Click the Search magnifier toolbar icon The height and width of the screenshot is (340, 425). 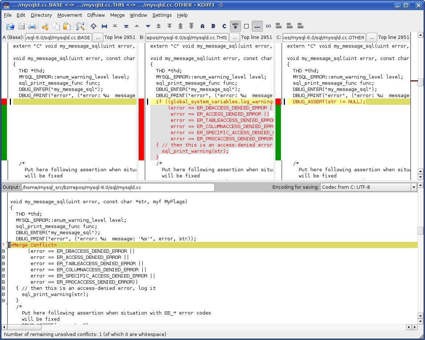point(80,26)
